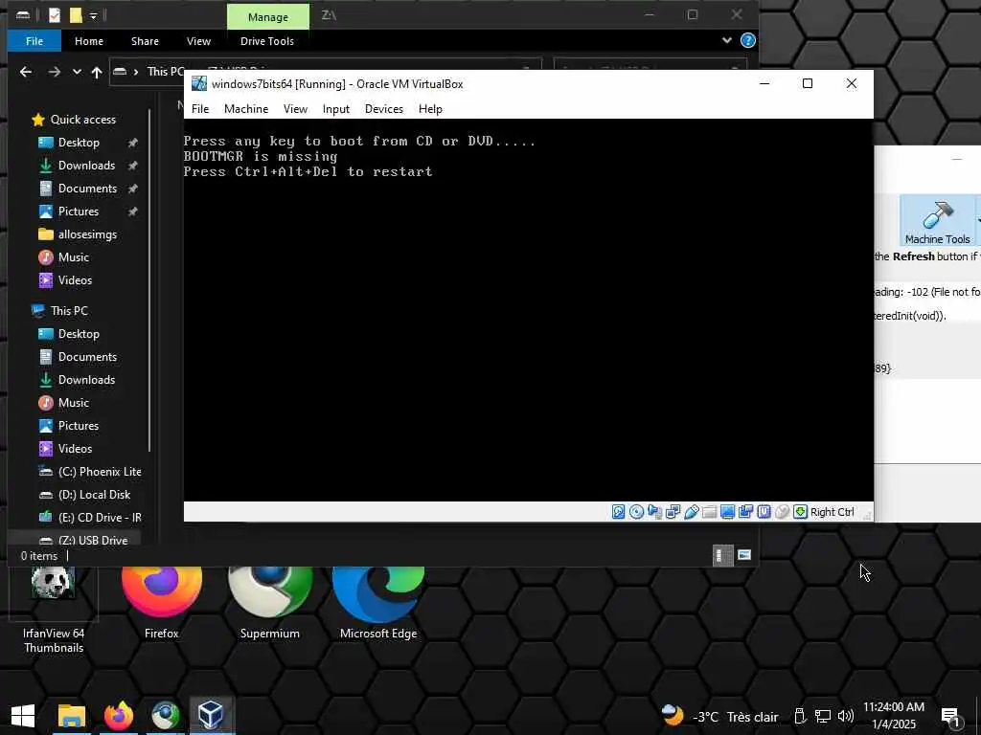Click the Properties quick access toolbar icon
The width and height of the screenshot is (981, 735).
[55, 15]
